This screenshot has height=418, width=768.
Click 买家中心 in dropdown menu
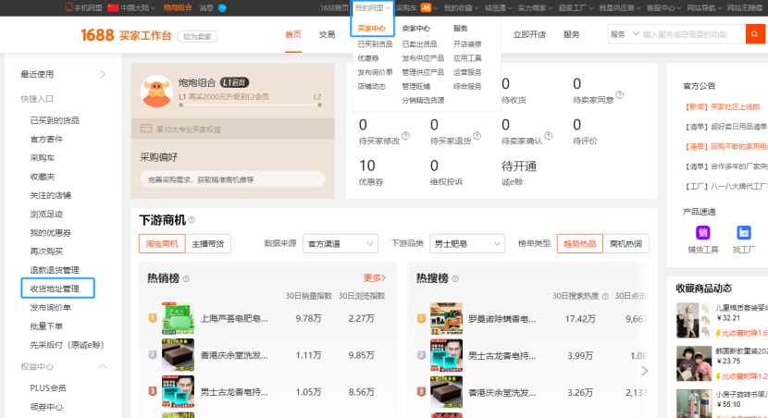[x=372, y=29]
